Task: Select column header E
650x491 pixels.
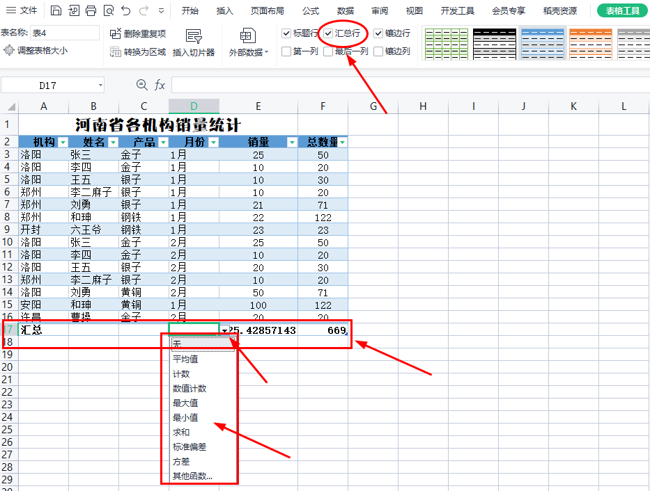Action: point(258,106)
